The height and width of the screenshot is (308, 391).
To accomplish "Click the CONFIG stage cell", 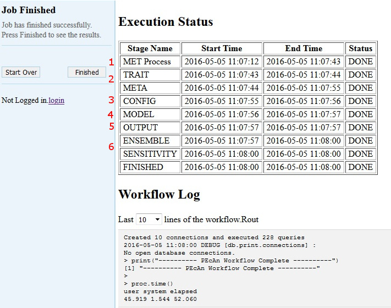I will 150,101.
